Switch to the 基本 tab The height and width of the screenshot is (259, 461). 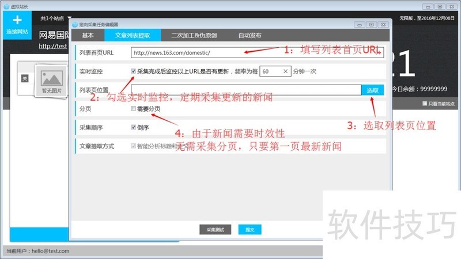click(88, 36)
